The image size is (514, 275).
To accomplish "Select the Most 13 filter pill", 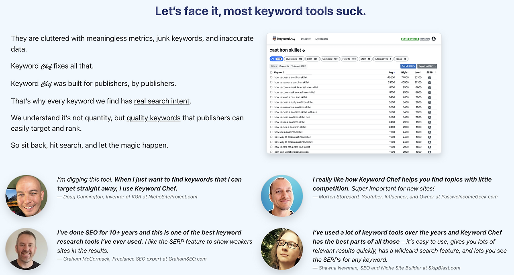I will [x=365, y=59].
